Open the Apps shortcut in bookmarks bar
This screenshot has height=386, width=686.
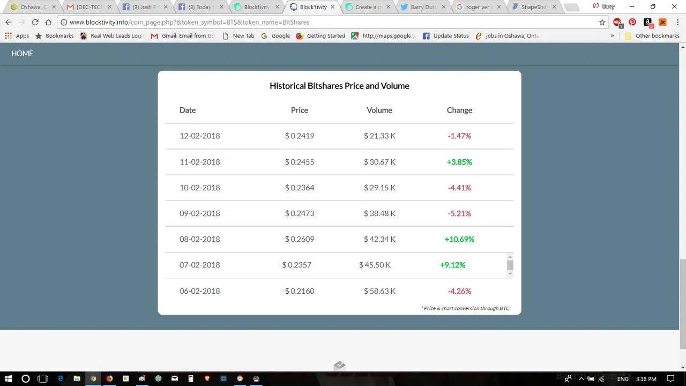[x=17, y=36]
